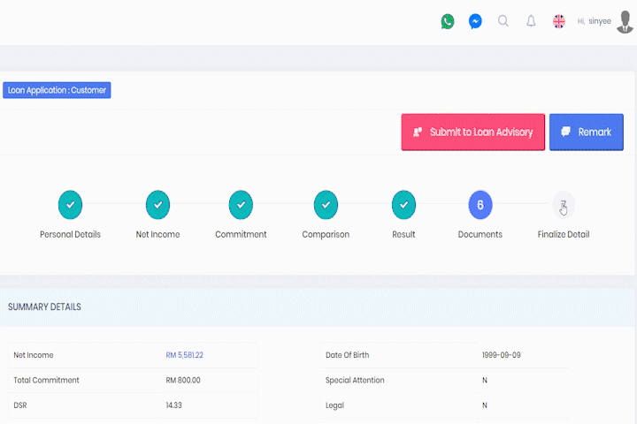This screenshot has height=424, width=637.
Task: Click Result step label
Action: 403,234
